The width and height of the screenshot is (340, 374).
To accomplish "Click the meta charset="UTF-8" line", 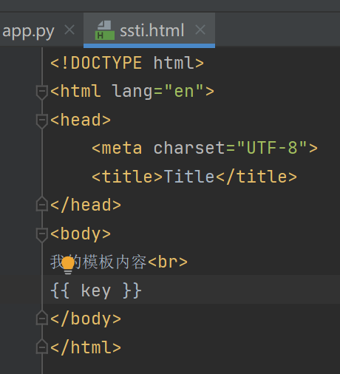I will click(x=205, y=149).
